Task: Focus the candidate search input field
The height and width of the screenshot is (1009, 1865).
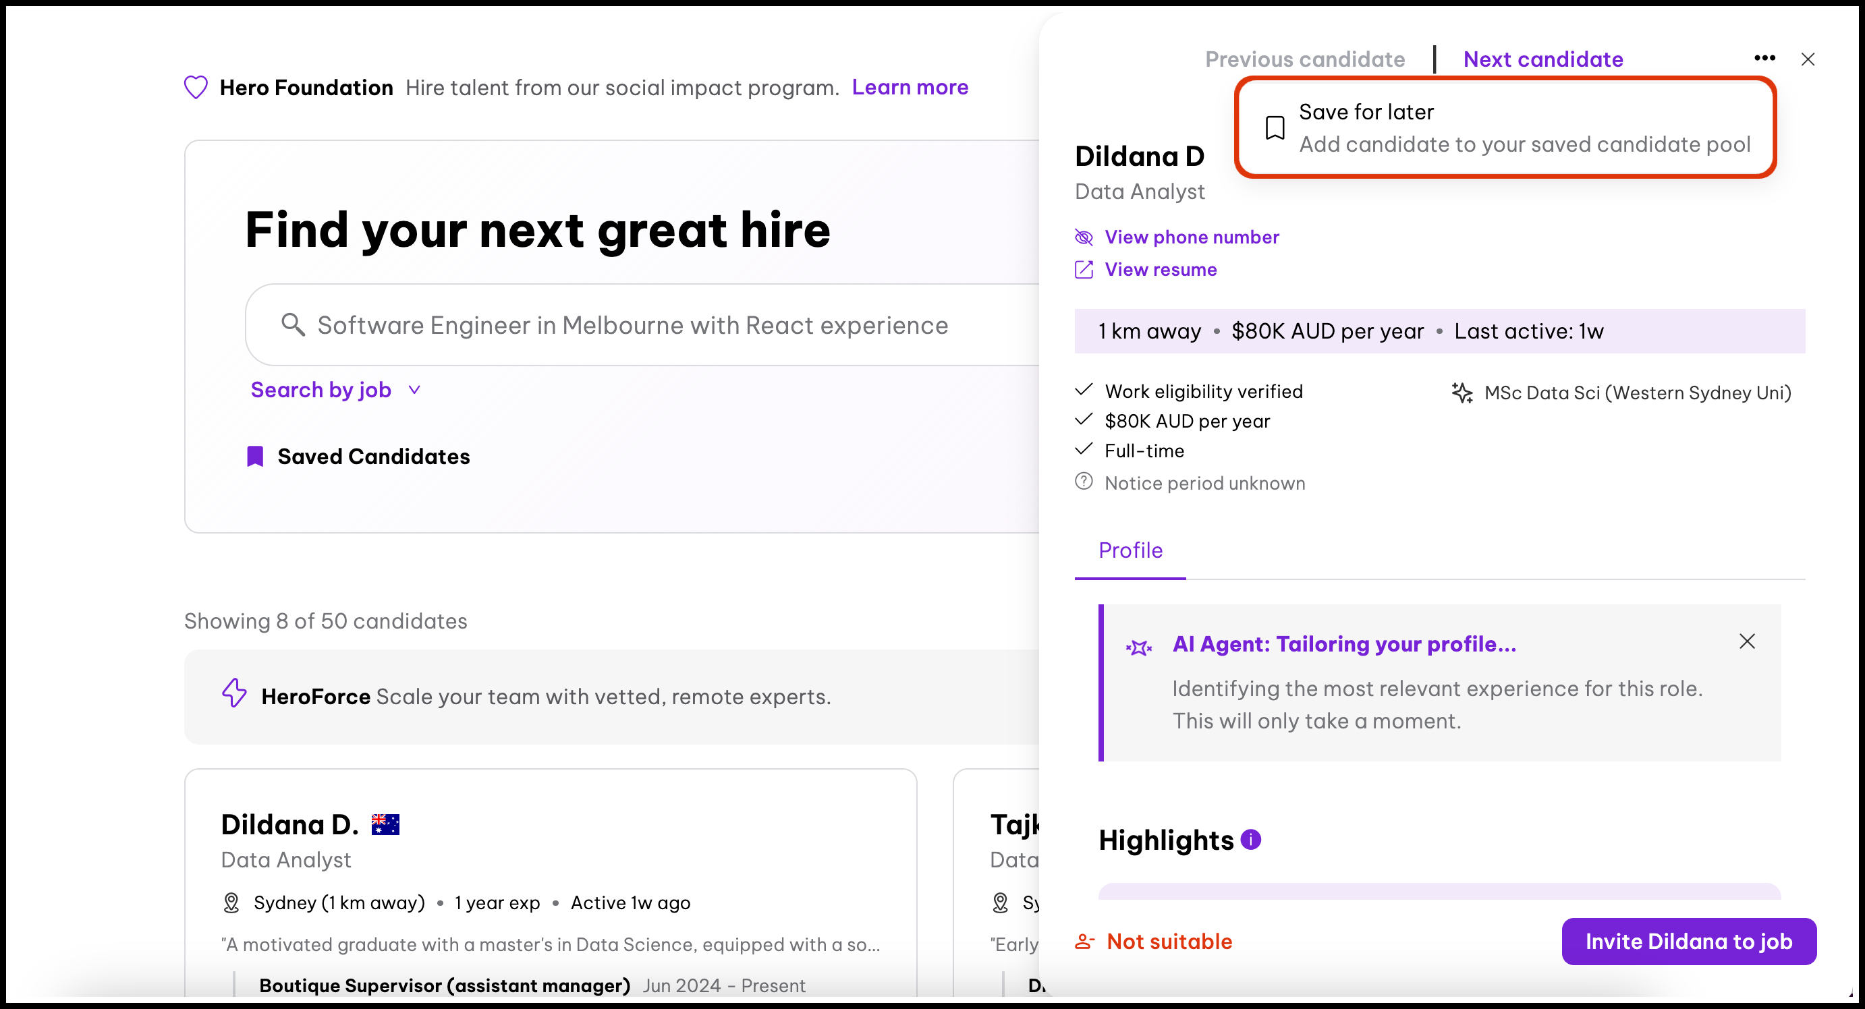Action: coord(633,326)
